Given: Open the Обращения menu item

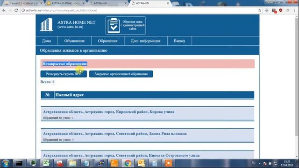Looking at the screenshot, I should [x=108, y=41].
